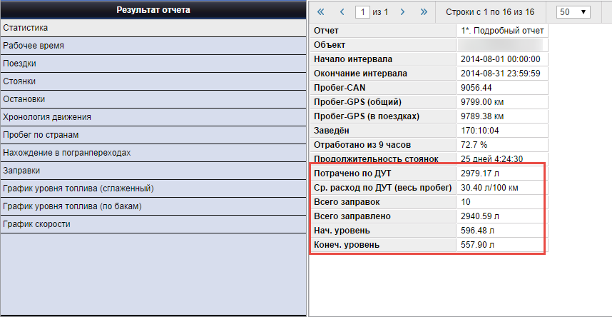Select the Стоянки report item
Viewport: 612px width, 317px height.
(x=153, y=81)
